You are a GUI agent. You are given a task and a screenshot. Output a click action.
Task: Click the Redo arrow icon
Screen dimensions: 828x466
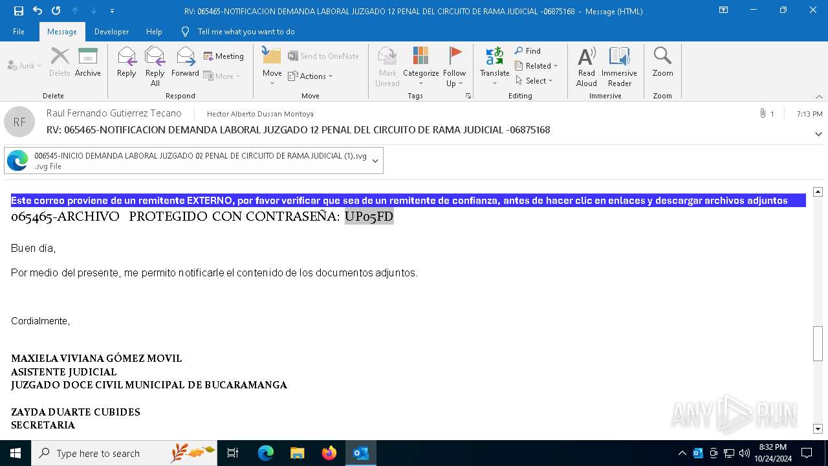coord(56,10)
